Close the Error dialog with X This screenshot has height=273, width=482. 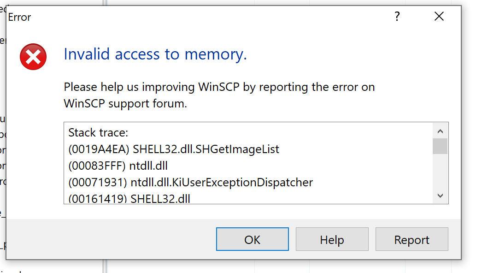tap(439, 17)
